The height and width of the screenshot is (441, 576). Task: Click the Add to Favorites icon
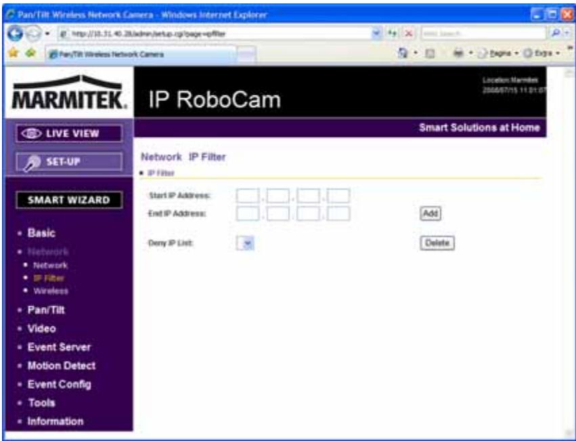pos(30,54)
